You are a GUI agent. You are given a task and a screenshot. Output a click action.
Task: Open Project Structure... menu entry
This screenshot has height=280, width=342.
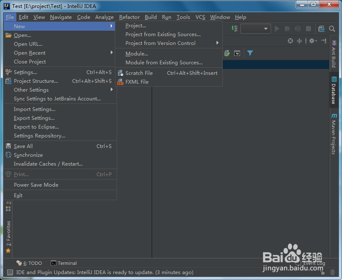[59, 81]
